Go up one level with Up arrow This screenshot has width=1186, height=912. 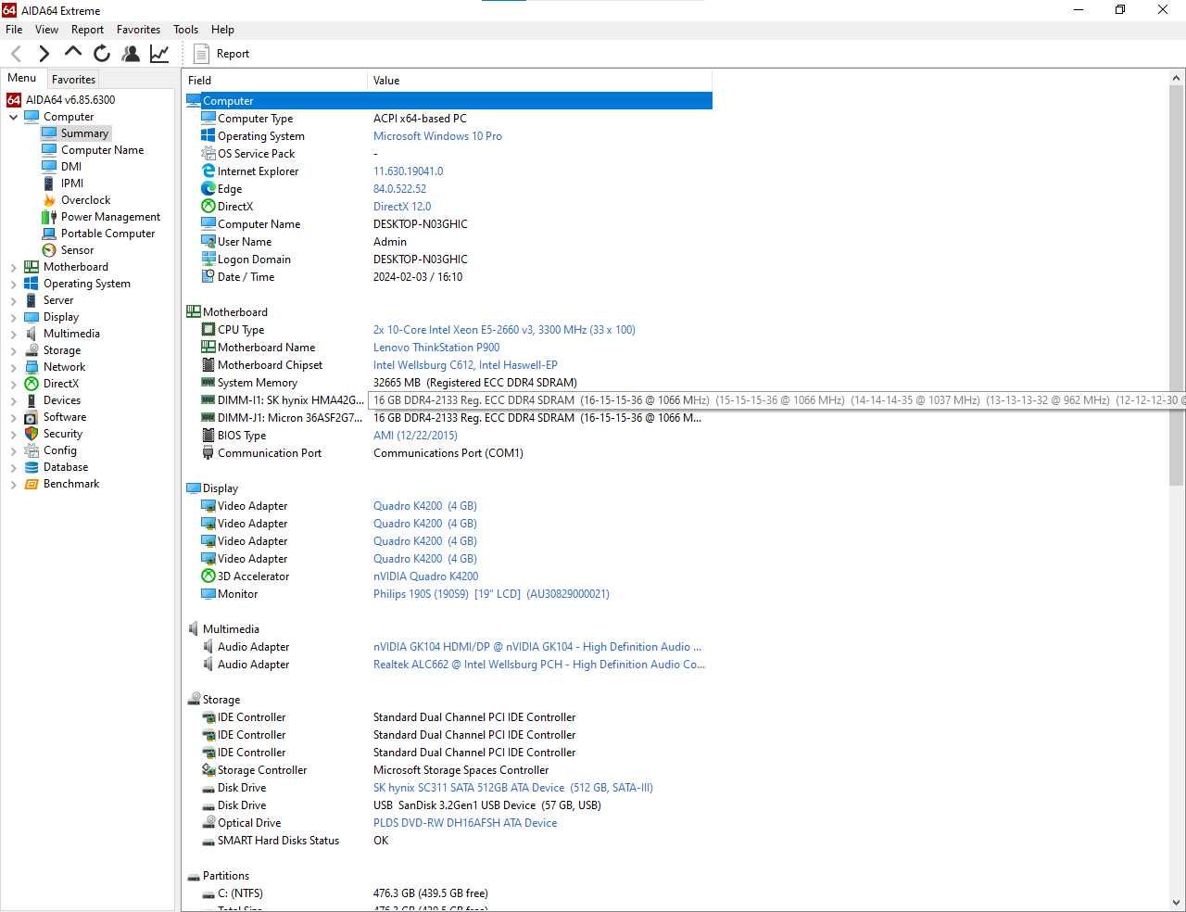tap(73, 53)
